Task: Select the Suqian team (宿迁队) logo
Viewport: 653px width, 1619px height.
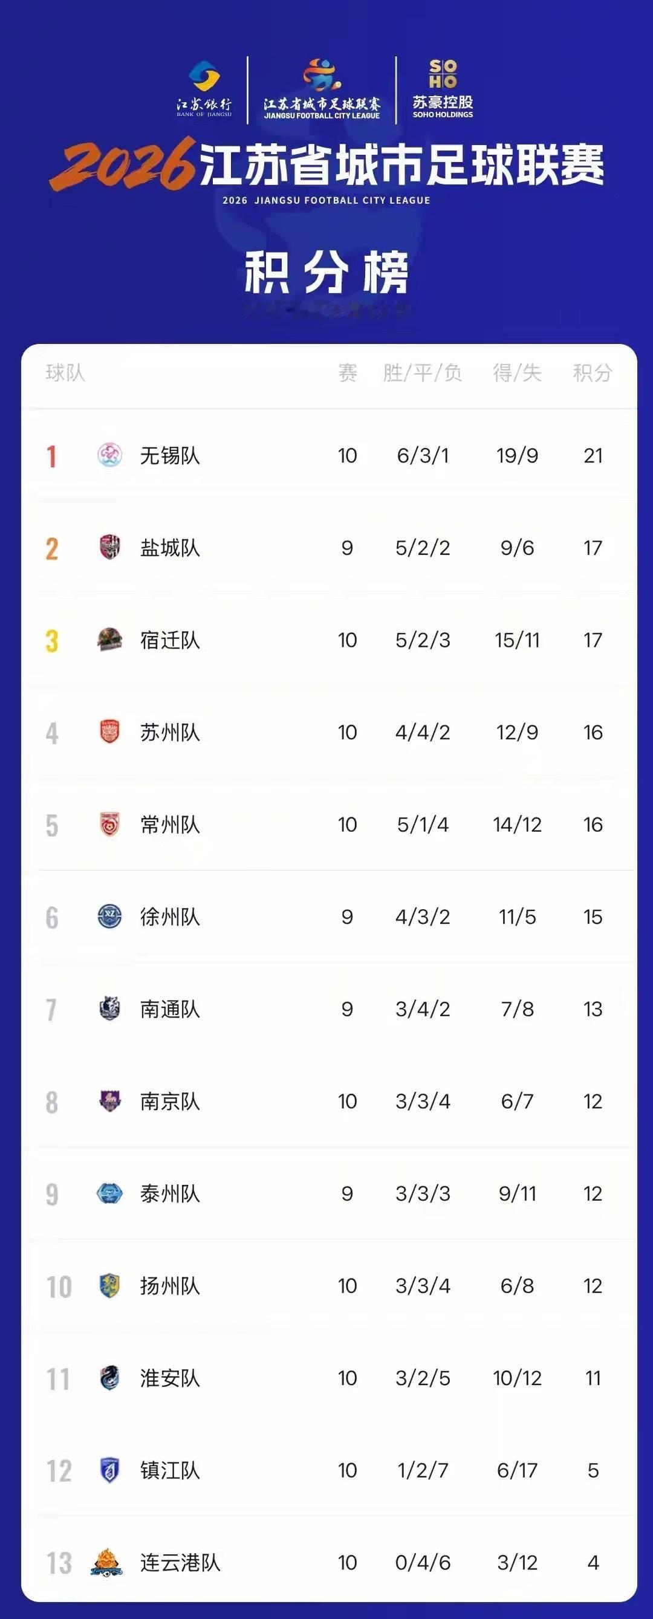Action: [109, 640]
